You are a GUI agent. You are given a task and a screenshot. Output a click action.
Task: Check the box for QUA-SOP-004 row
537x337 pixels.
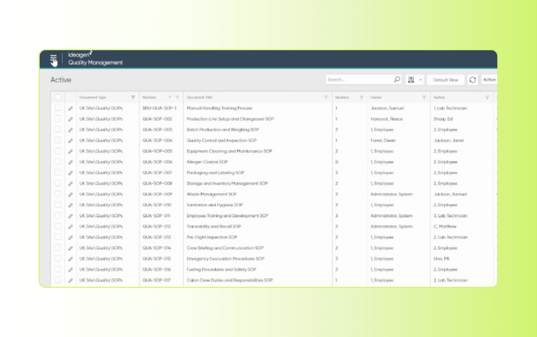point(58,140)
